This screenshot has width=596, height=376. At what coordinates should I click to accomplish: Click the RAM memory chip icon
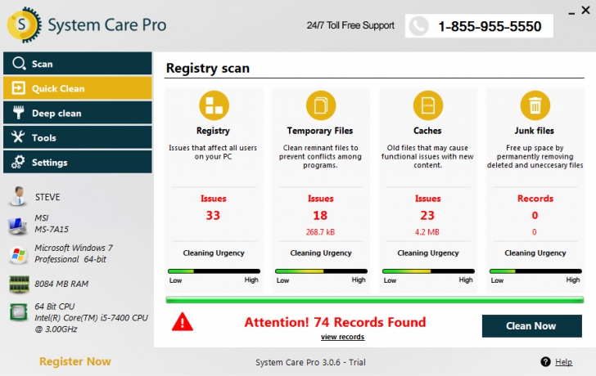click(x=19, y=284)
